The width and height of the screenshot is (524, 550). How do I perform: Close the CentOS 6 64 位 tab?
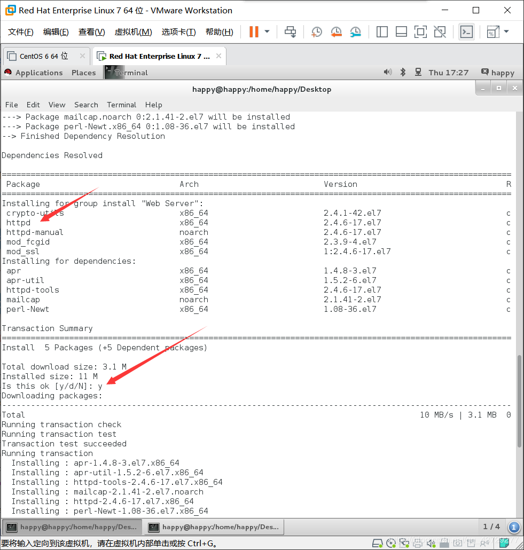pos(82,56)
